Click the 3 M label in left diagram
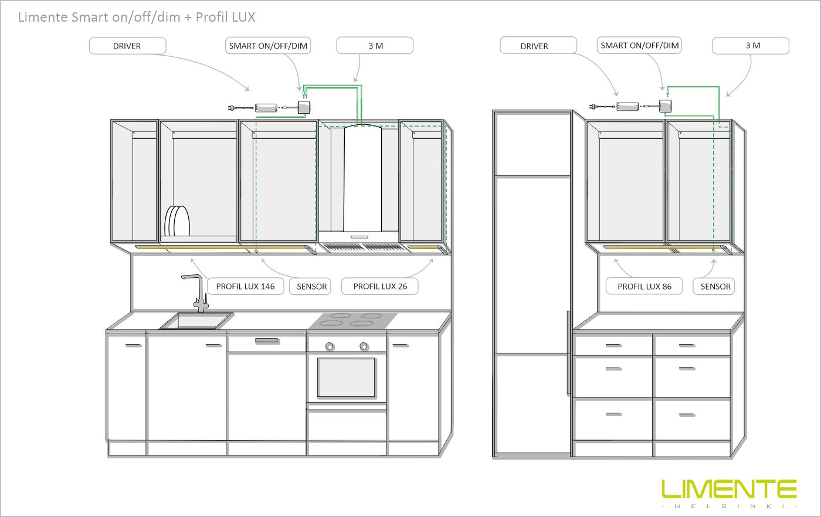The height and width of the screenshot is (517, 821). click(375, 46)
